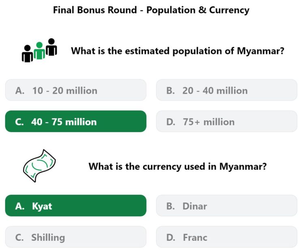Pick answer D. 75+ million
Screen dimensions: 304x251
[227, 121]
